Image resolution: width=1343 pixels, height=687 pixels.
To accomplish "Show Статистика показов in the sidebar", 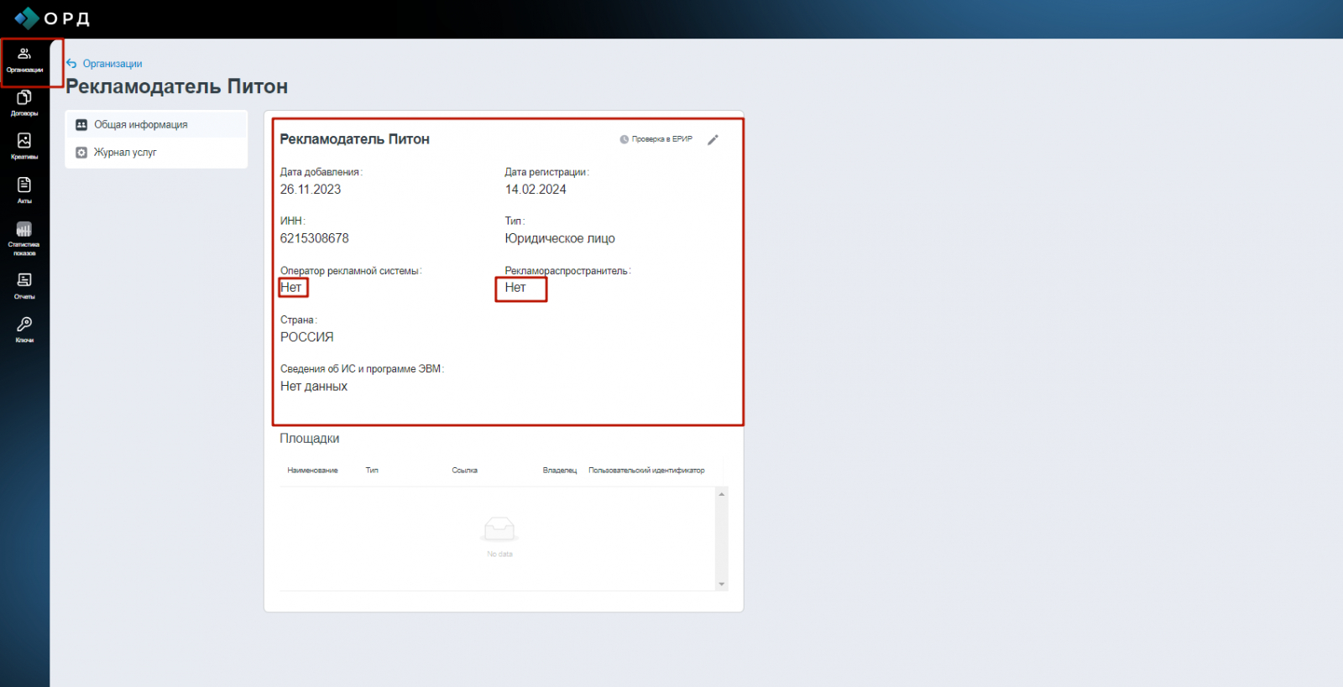I will point(24,237).
